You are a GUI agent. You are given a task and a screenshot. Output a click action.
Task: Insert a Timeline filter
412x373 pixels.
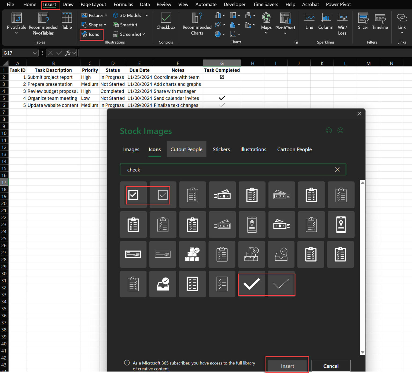tap(380, 21)
